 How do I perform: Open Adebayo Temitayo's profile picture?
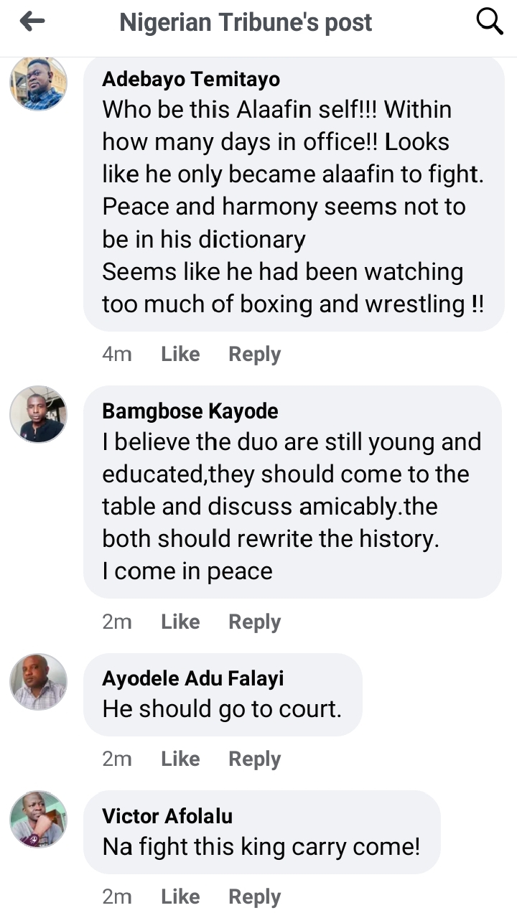38,83
